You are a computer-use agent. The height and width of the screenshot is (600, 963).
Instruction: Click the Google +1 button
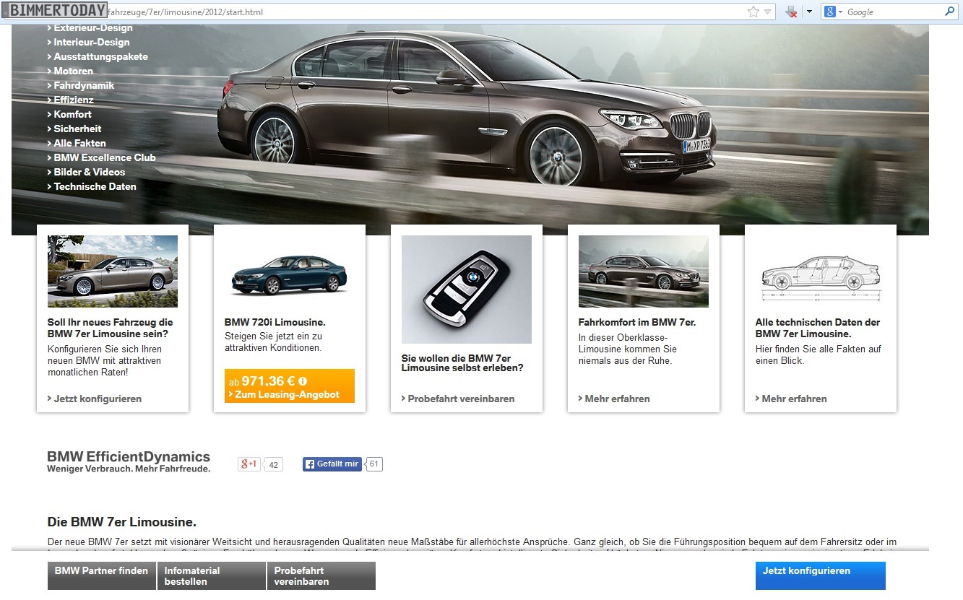click(x=249, y=464)
